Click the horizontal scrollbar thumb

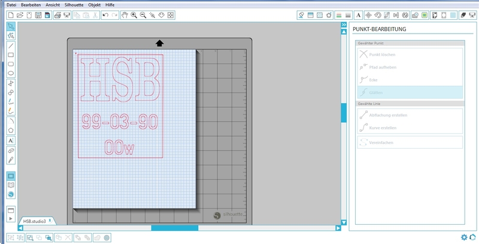click(174, 228)
